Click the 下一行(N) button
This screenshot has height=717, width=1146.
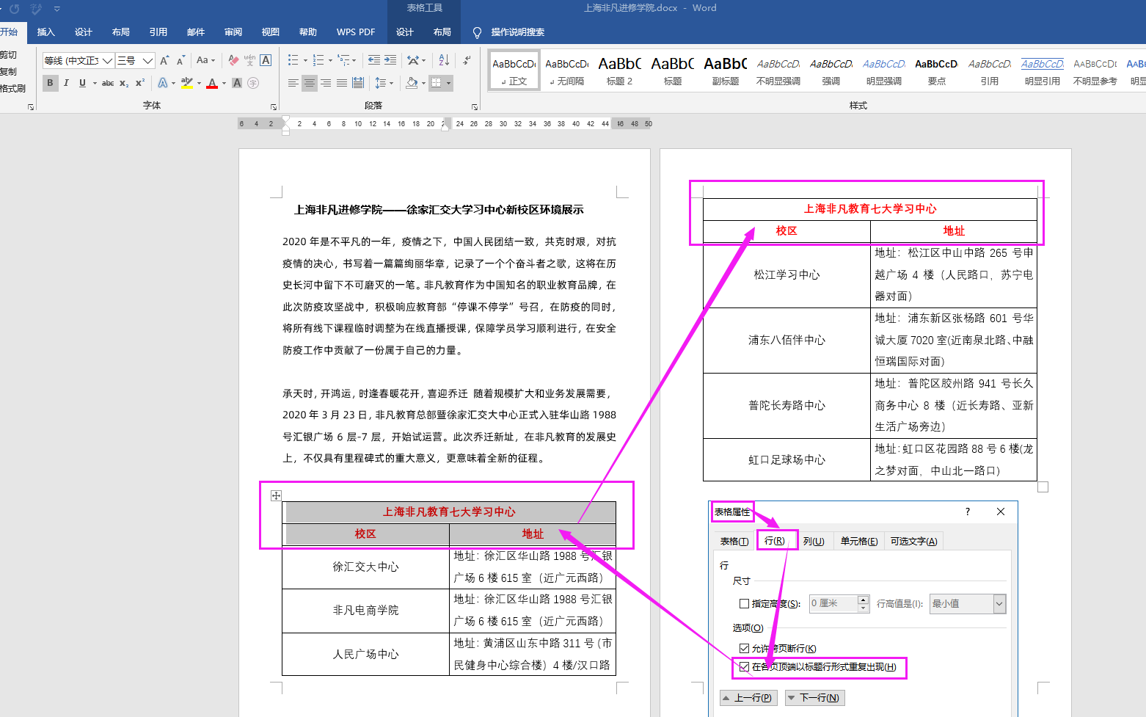pos(814,697)
